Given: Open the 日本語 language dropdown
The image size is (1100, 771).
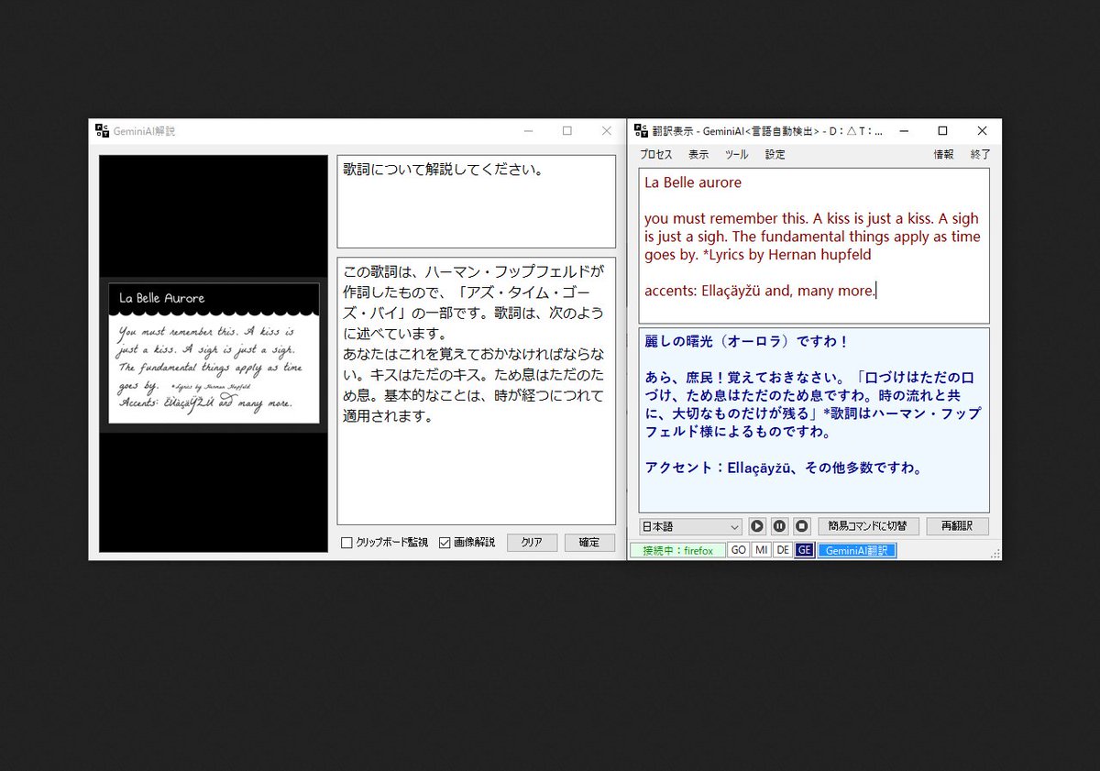Looking at the screenshot, I should coord(690,525).
